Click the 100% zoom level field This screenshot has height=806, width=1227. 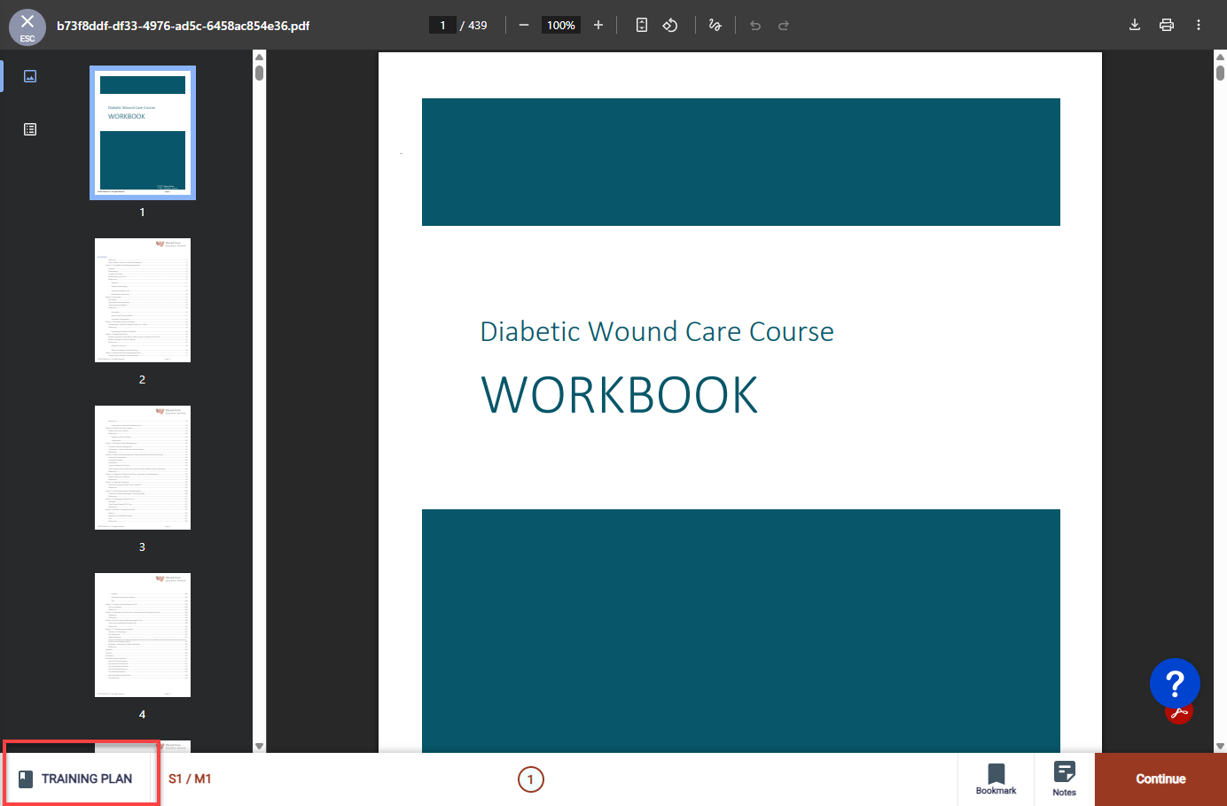tap(561, 25)
